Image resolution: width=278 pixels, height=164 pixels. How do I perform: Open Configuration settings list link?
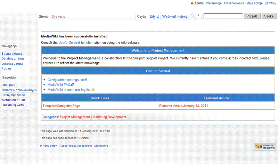point(66,80)
